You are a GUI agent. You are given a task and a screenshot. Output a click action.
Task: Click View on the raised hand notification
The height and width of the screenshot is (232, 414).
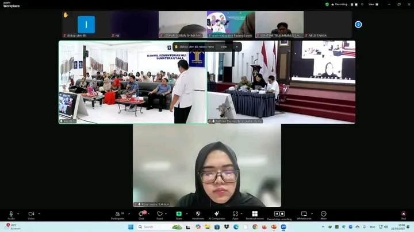click(224, 47)
